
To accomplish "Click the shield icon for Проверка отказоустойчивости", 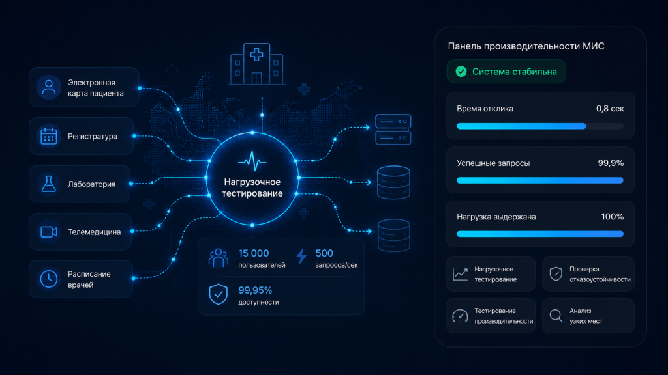I will (x=556, y=274).
